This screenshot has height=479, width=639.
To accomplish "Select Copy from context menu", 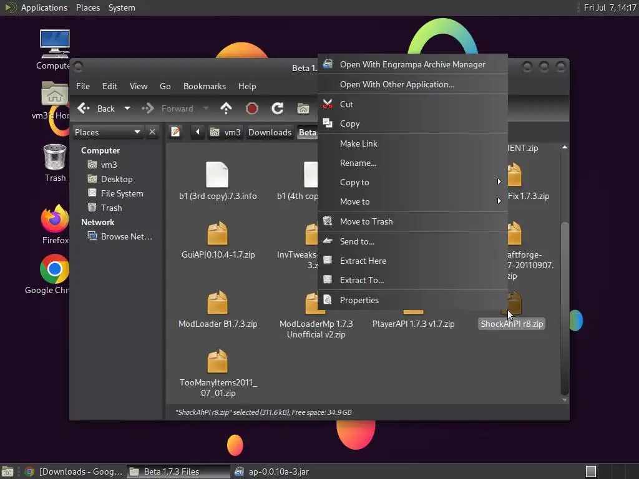I will pos(412,124).
